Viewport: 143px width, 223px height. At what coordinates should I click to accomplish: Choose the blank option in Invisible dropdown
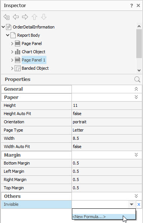(x=104, y=212)
